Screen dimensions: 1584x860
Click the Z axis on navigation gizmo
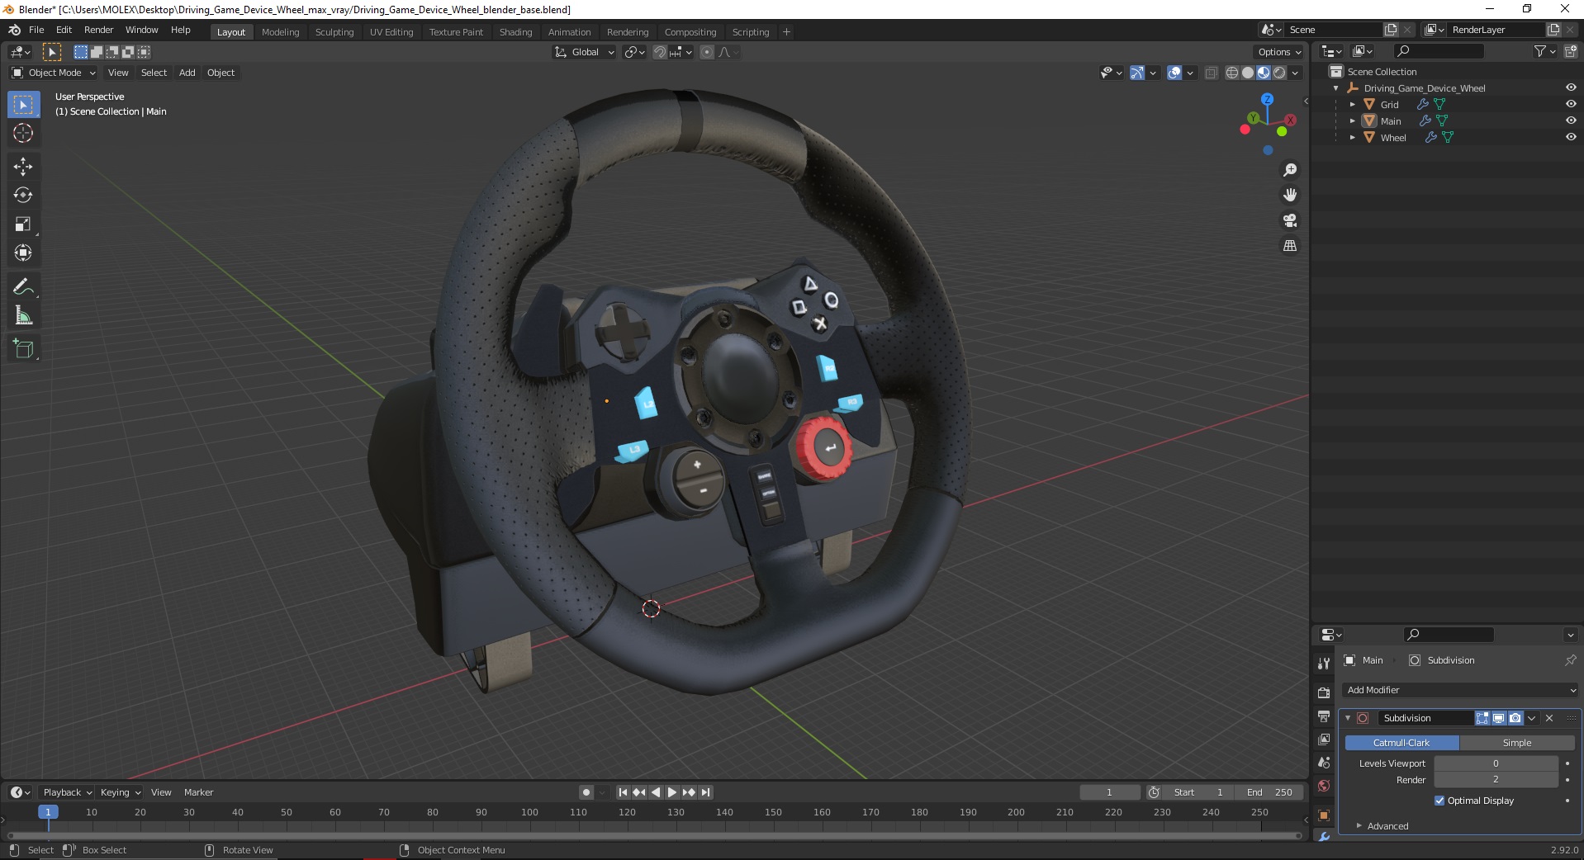coord(1267,98)
